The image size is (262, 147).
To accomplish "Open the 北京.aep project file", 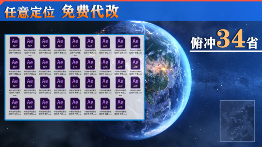I will point(120,104).
